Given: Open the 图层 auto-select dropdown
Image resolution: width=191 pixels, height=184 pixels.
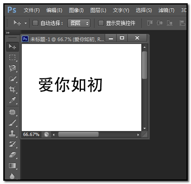Looking at the screenshot, I should pos(79,23).
